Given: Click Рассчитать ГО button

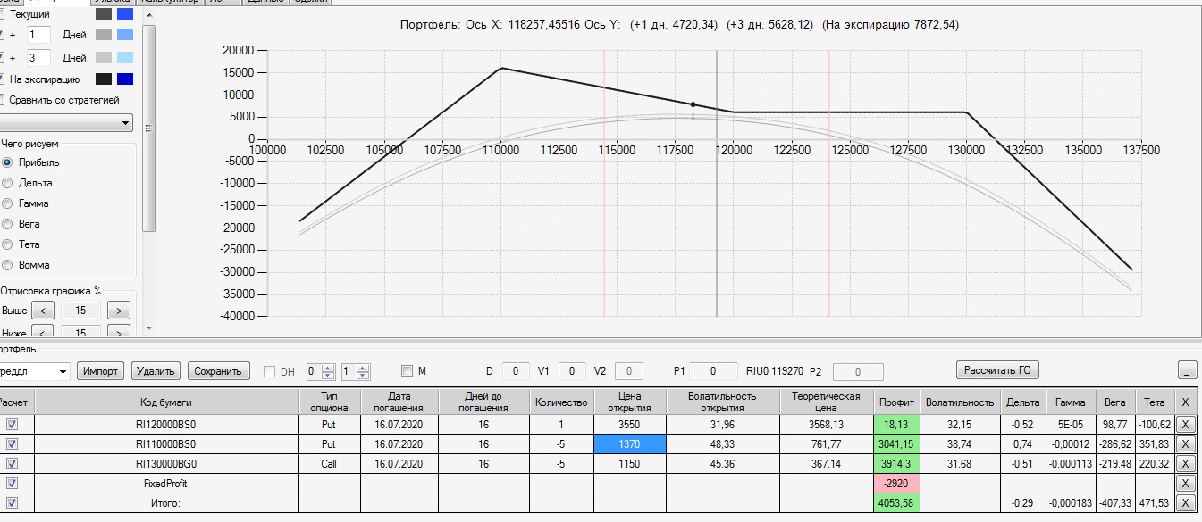Looking at the screenshot, I should click(x=998, y=370).
